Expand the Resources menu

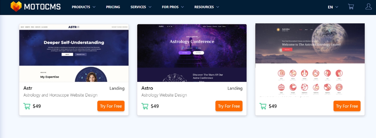207,7
